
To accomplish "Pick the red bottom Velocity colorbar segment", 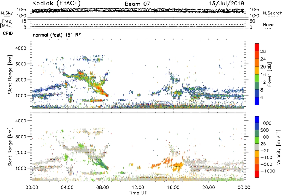I will coord(257,174).
